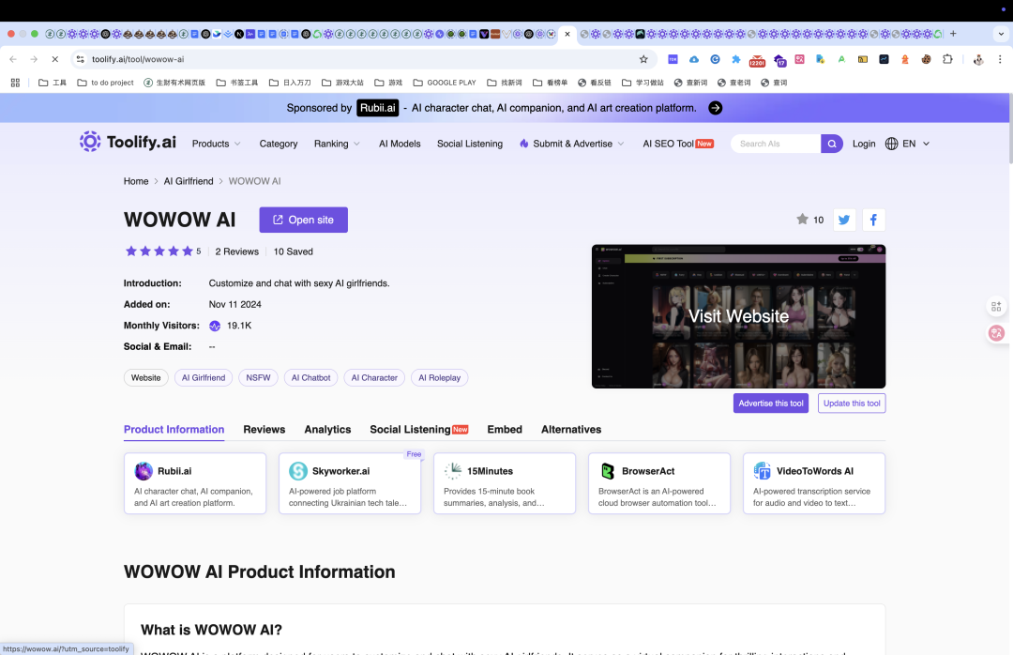Click the Advertise this tool button

click(771, 403)
